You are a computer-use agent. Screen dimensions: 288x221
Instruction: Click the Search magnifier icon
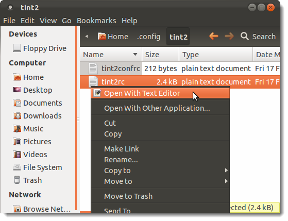point(245,36)
